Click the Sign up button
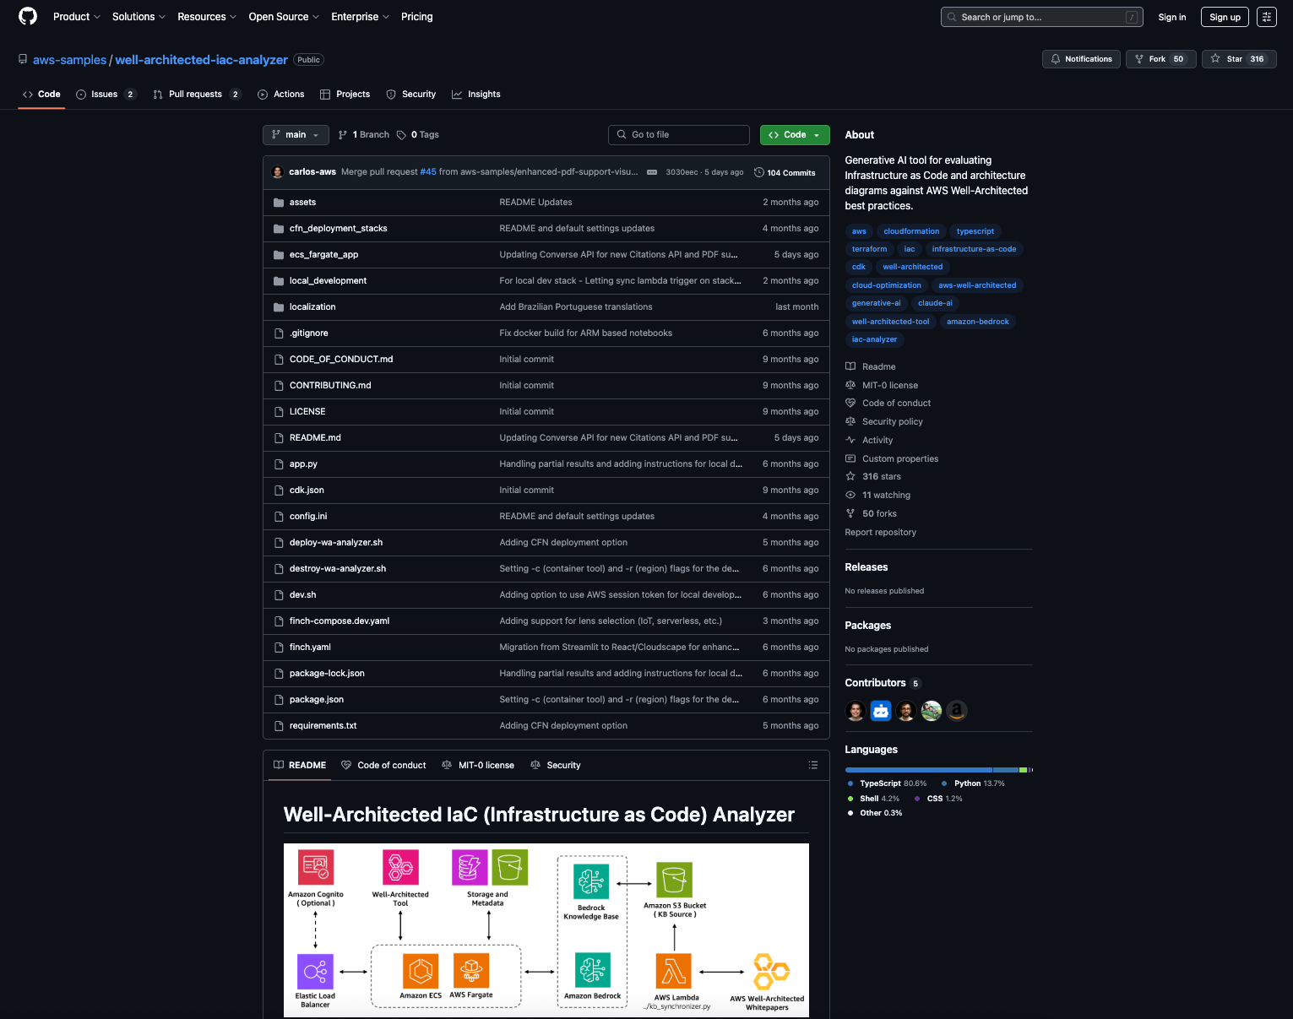 click(1225, 17)
